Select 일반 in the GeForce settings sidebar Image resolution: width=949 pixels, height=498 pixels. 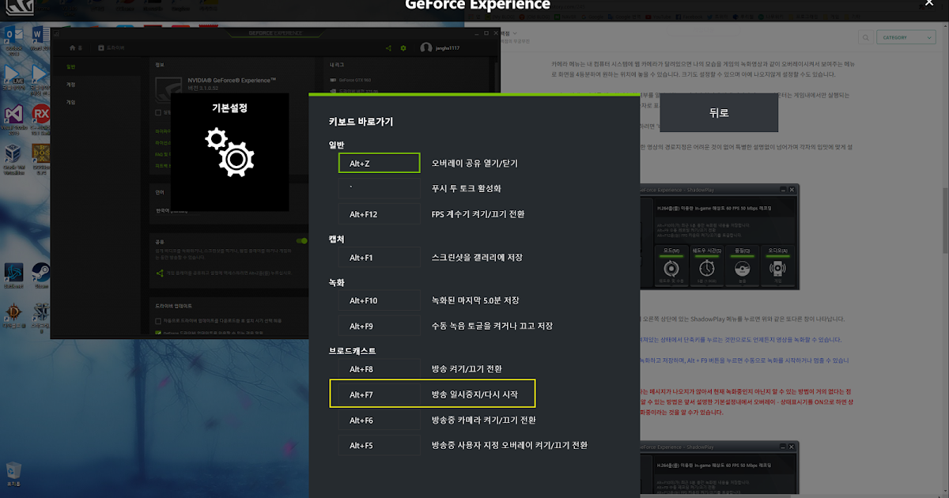tap(71, 67)
